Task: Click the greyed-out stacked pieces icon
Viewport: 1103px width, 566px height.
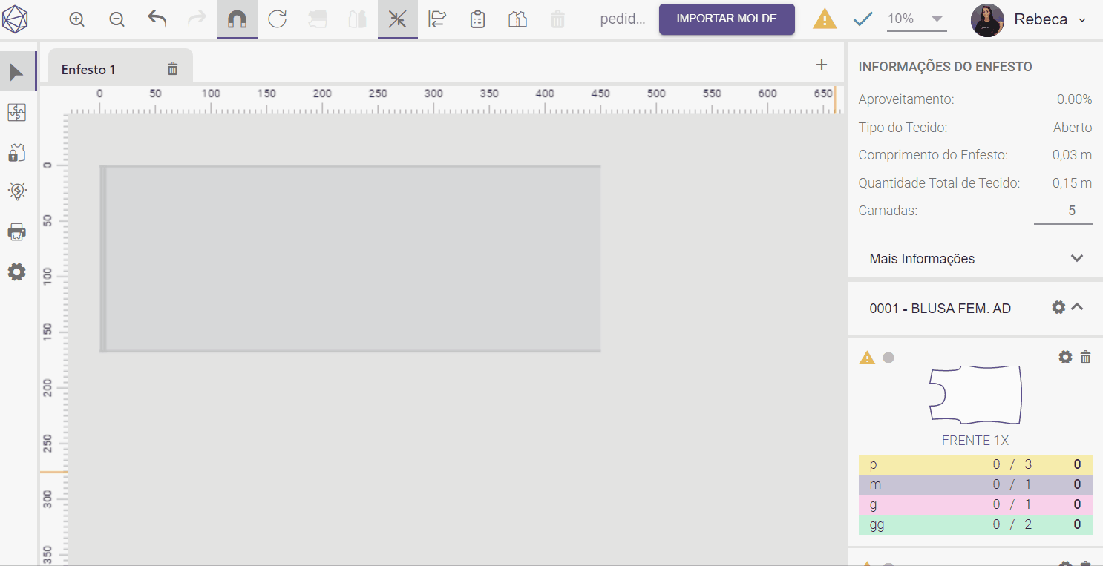Action: coord(318,19)
